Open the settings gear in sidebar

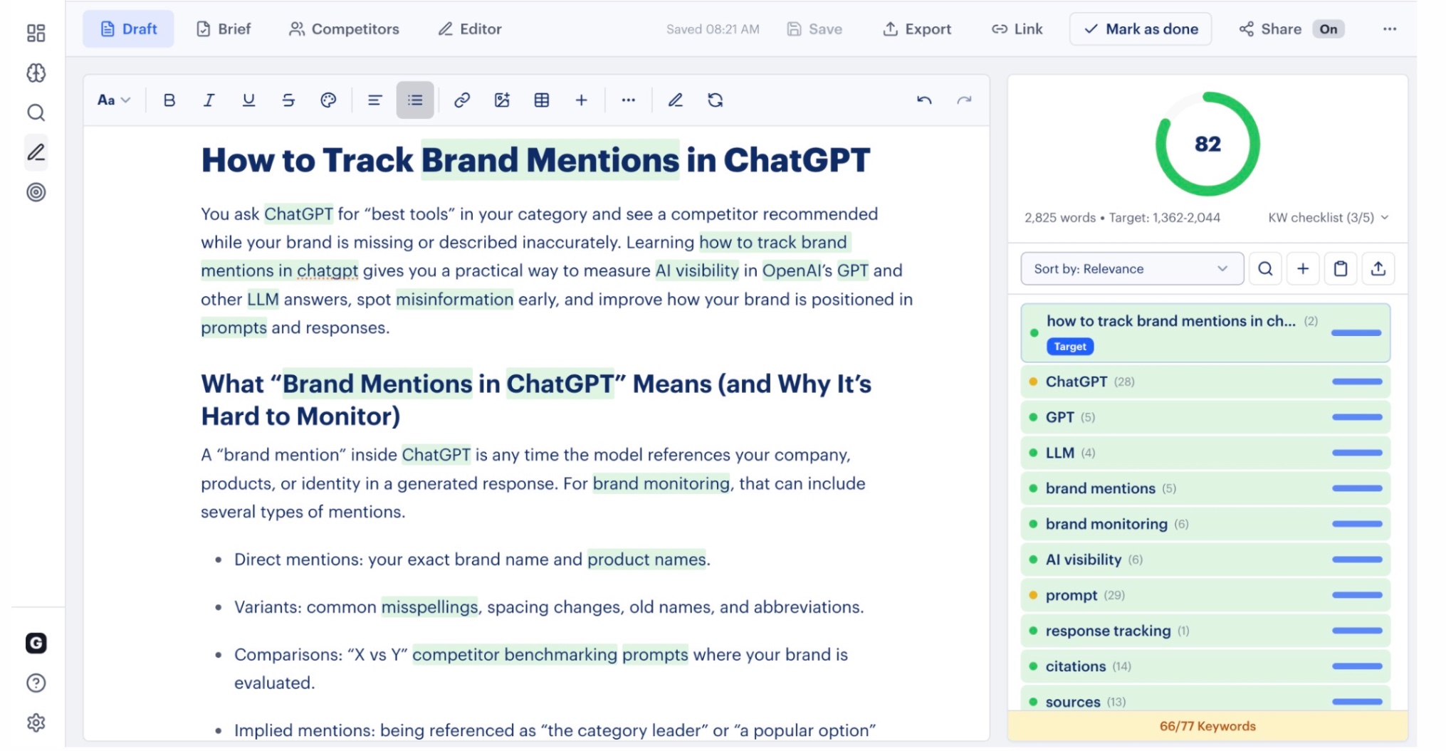36,723
